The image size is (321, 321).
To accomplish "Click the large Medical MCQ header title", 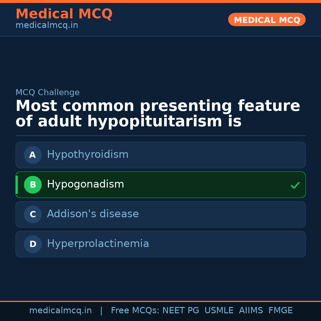I will 64,14.
